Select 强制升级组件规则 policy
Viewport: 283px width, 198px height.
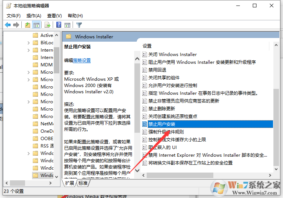pyautogui.click(x=166, y=132)
